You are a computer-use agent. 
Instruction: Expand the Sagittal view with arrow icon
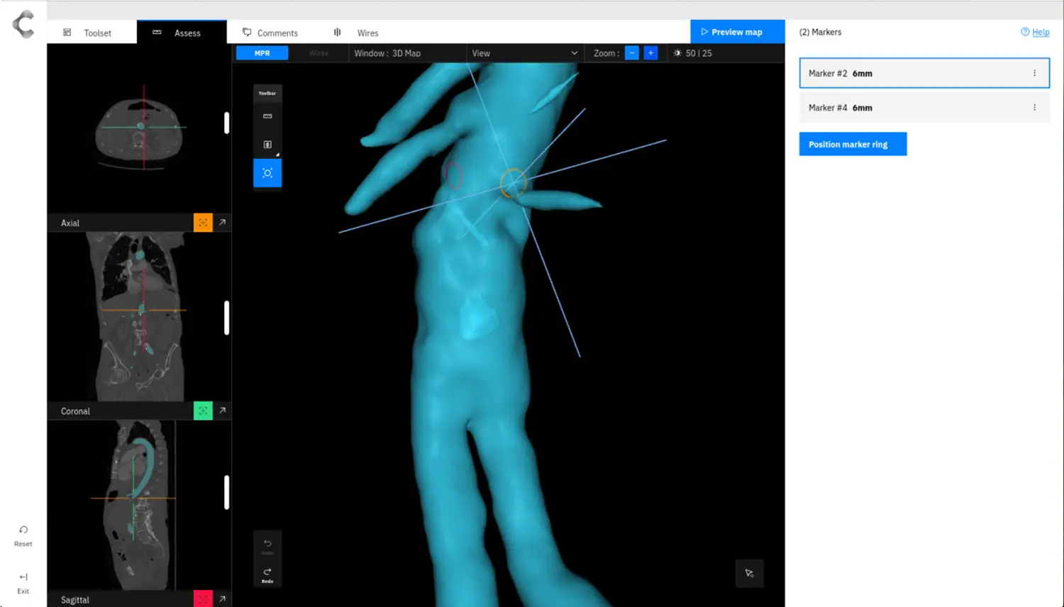coord(222,599)
